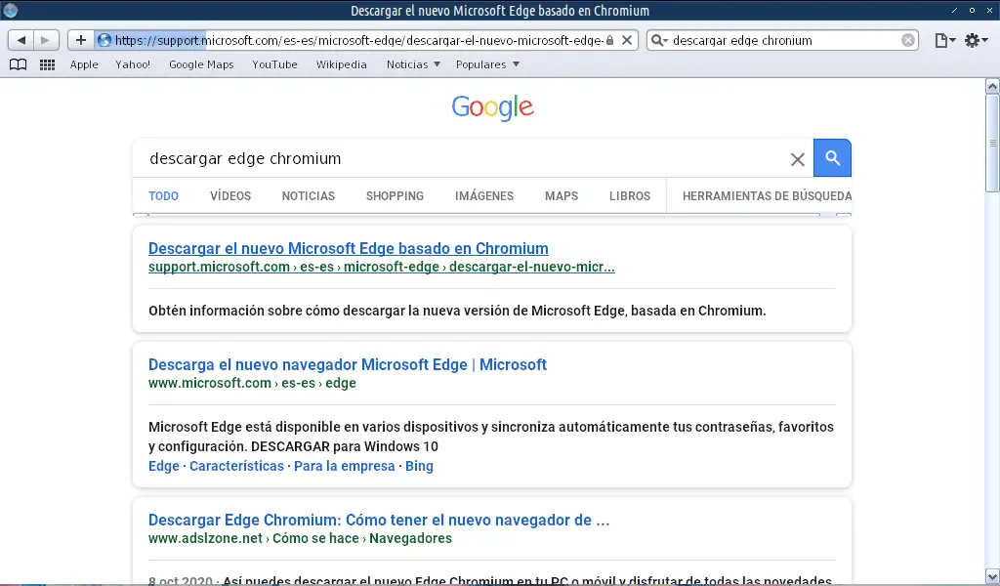Switch to the LIBROS tab
This screenshot has height=586, width=1000.
(x=630, y=195)
